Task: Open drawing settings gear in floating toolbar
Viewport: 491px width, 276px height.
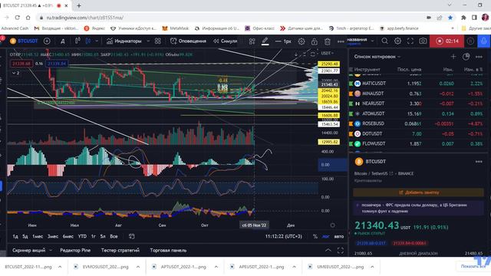Action: [x=302, y=41]
